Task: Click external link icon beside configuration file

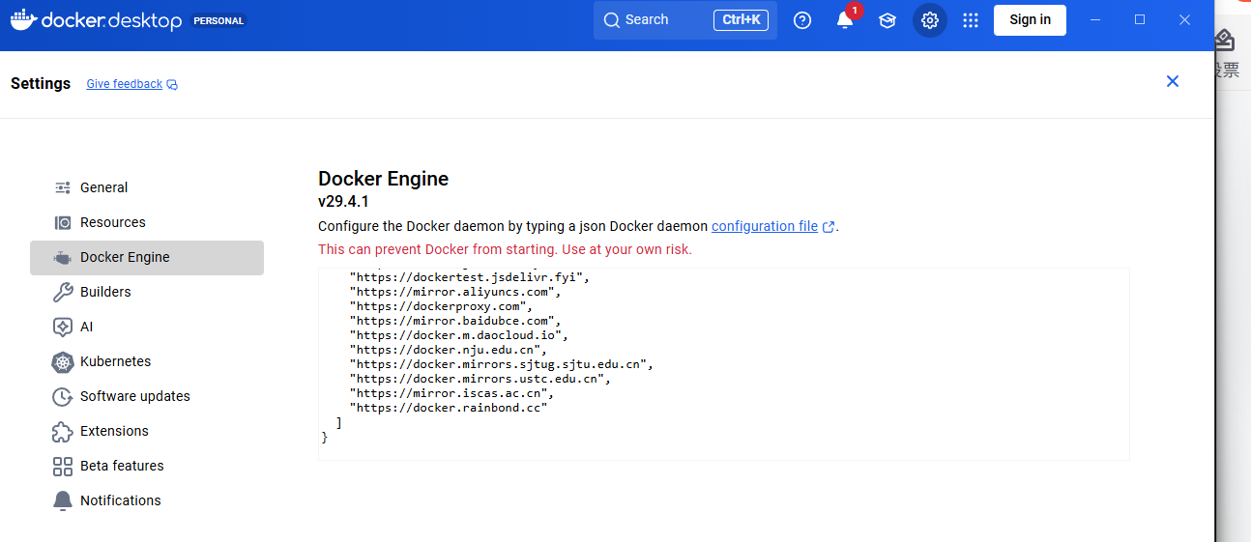Action: pos(829,227)
